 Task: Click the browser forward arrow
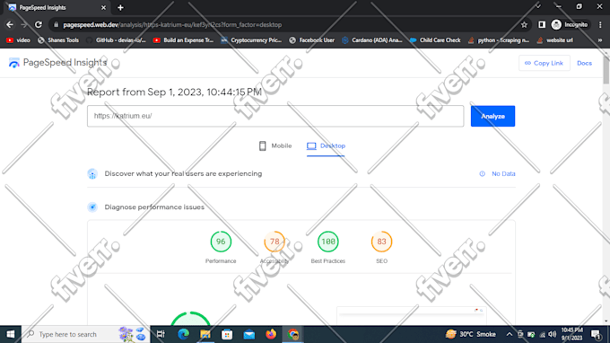coord(24,24)
